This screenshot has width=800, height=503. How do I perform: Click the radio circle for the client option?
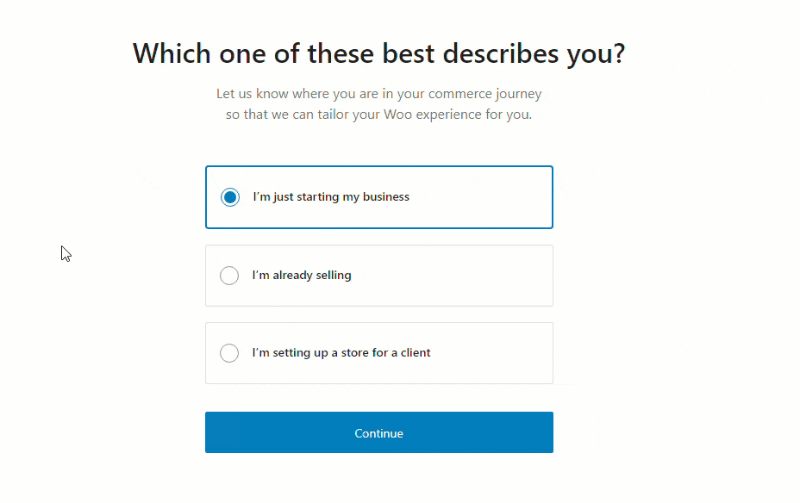point(229,353)
